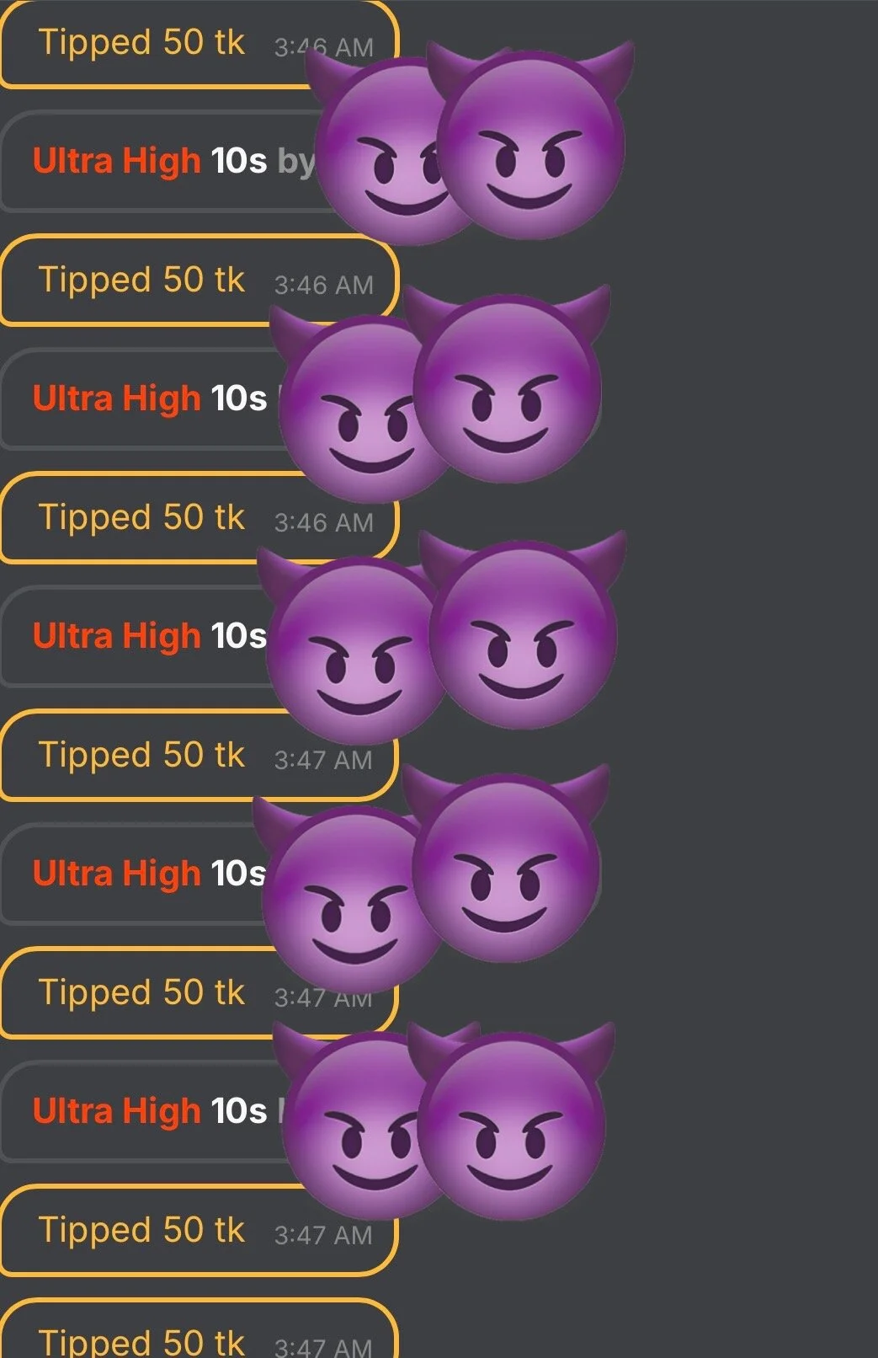Tap the topmost right devil emoji

click(x=530, y=139)
